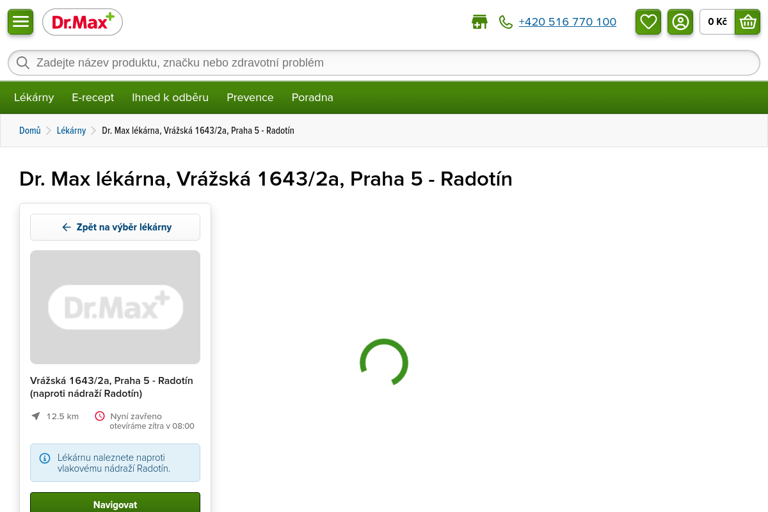Open the pharmacy store locator icon

pyautogui.click(x=479, y=22)
